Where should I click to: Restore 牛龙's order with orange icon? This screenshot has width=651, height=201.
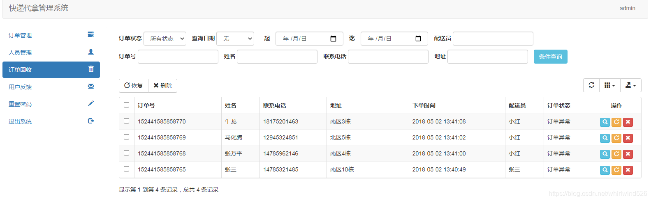[x=616, y=122]
